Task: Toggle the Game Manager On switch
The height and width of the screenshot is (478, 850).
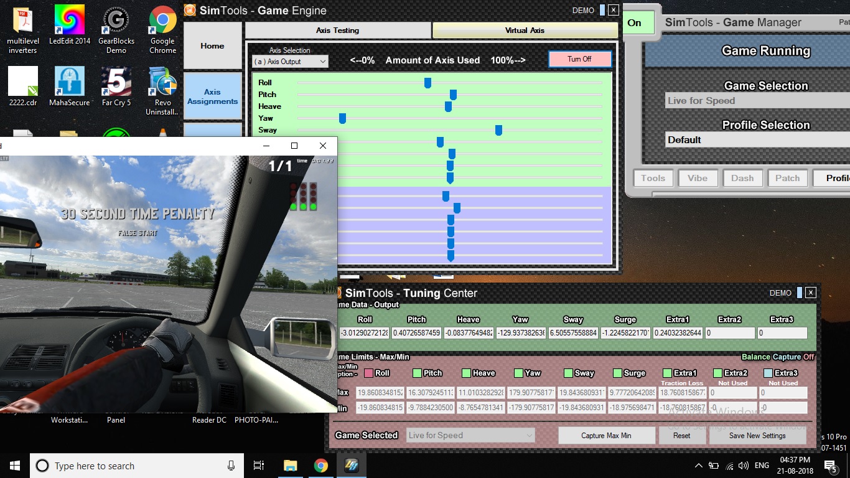Action: [638, 22]
